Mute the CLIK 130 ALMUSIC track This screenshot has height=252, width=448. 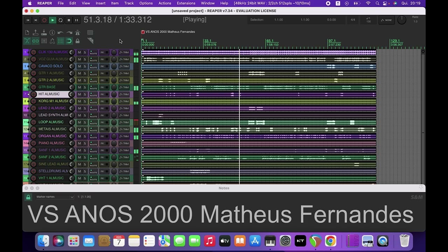(x=79, y=52)
